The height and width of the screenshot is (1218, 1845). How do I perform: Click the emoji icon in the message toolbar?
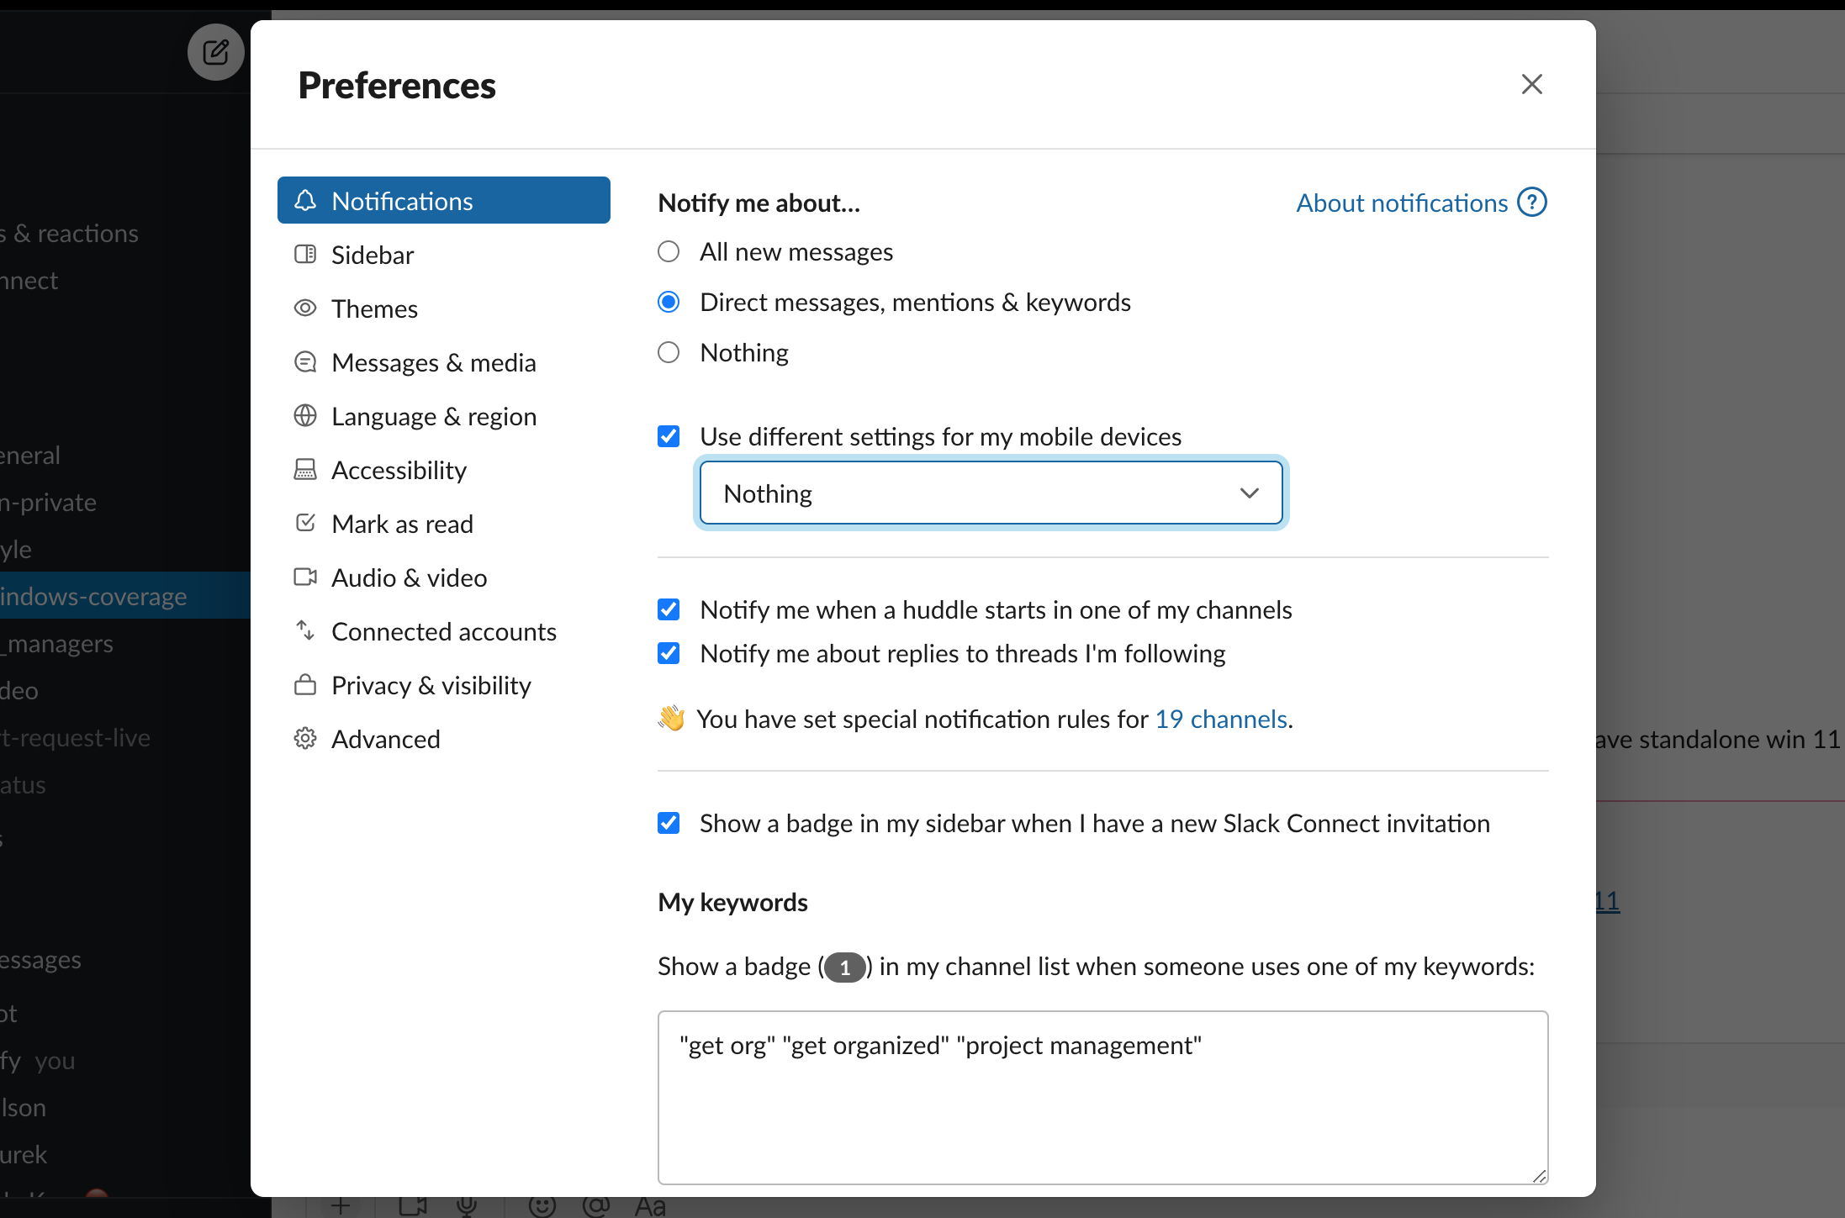[x=542, y=1205]
